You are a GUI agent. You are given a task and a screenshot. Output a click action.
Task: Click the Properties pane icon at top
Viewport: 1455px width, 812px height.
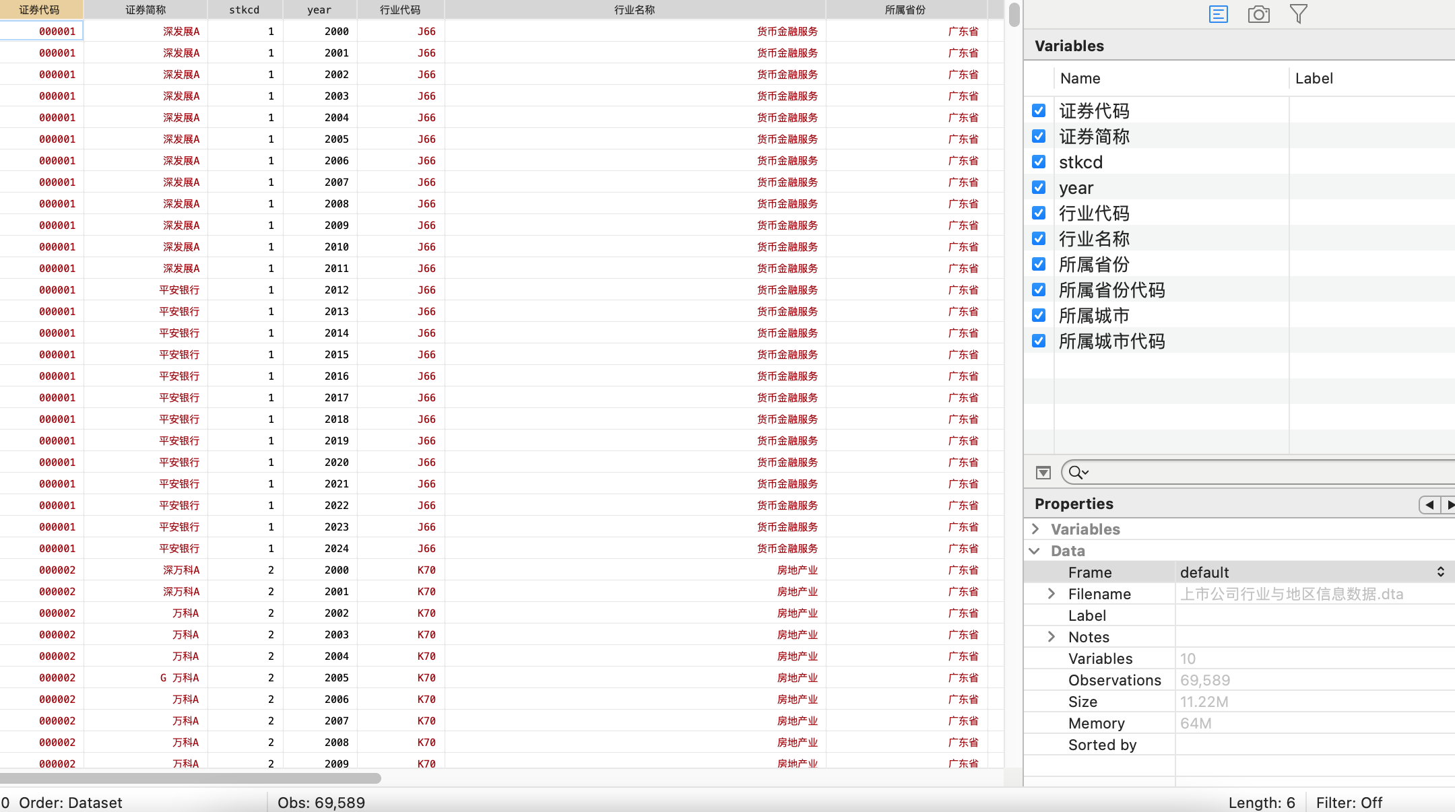pyautogui.click(x=1219, y=14)
